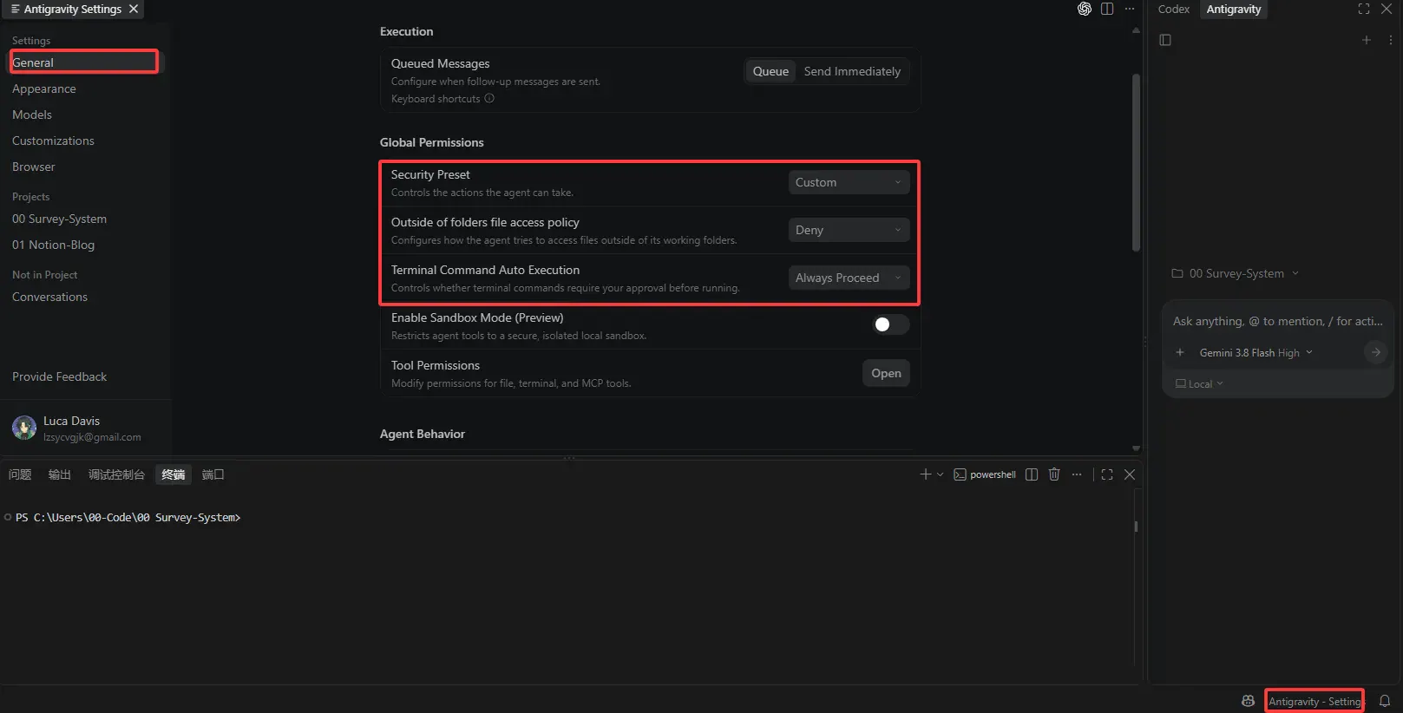Open editor more actions ellipsis menu
1403x713 pixels.
(1130, 9)
